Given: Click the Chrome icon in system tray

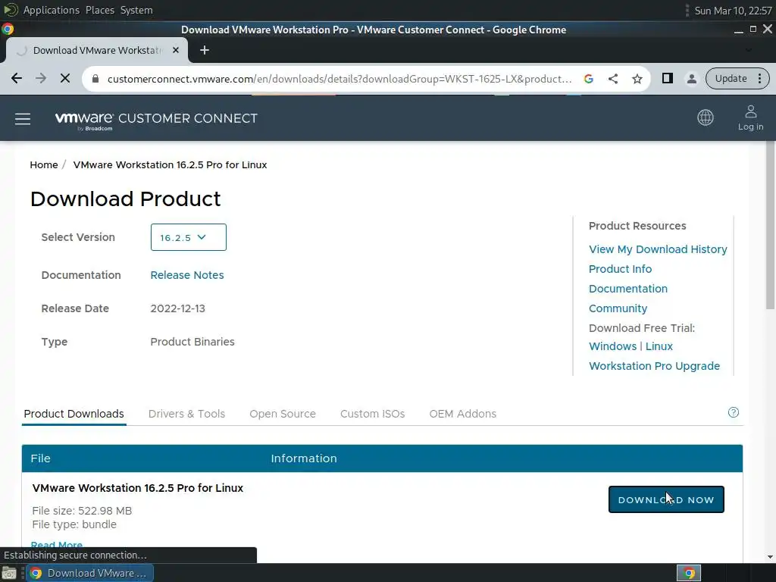Looking at the screenshot, I should coord(689,573).
